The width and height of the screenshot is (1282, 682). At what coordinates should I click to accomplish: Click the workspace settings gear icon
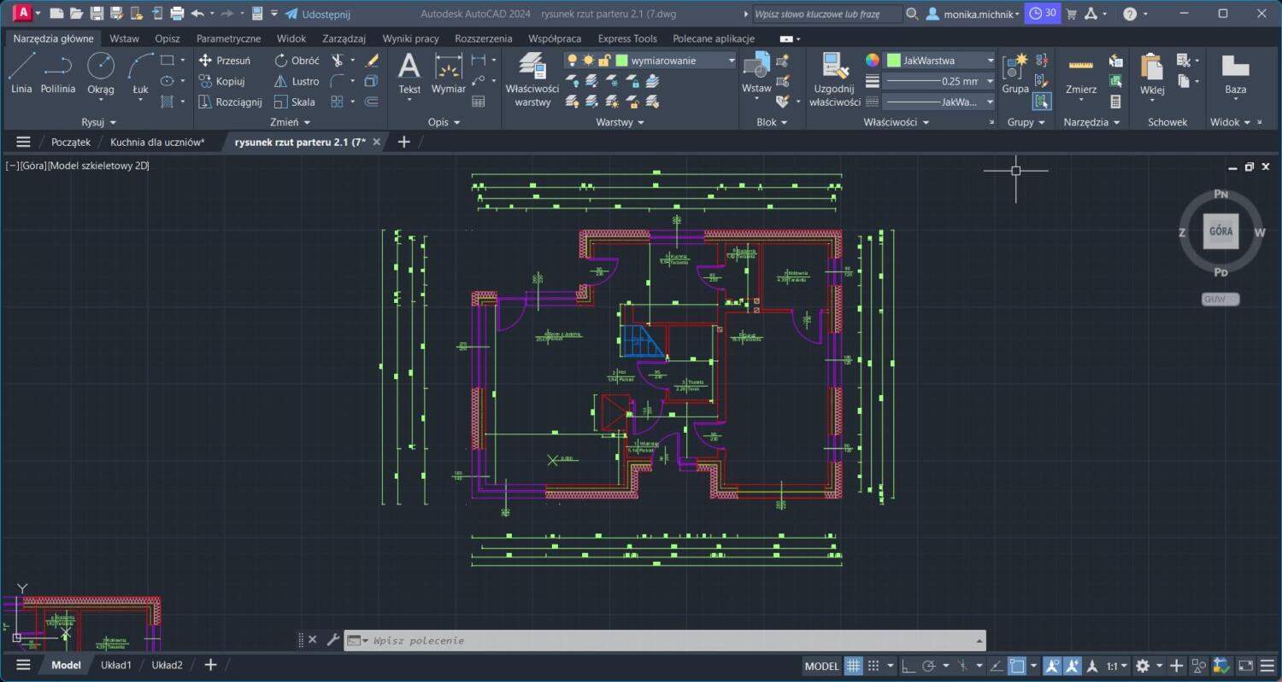1143,666
